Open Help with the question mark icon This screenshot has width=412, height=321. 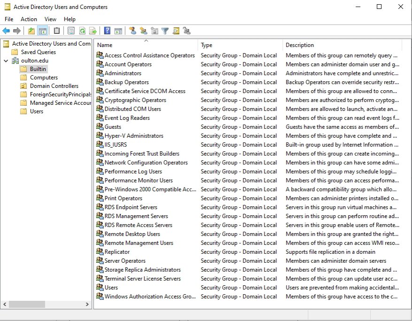(x=107, y=31)
